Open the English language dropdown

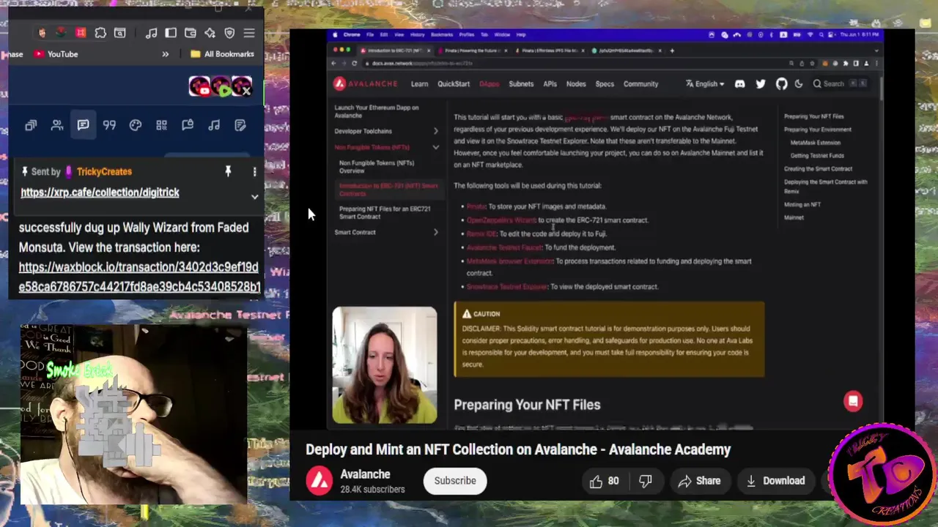pyautogui.click(x=705, y=84)
